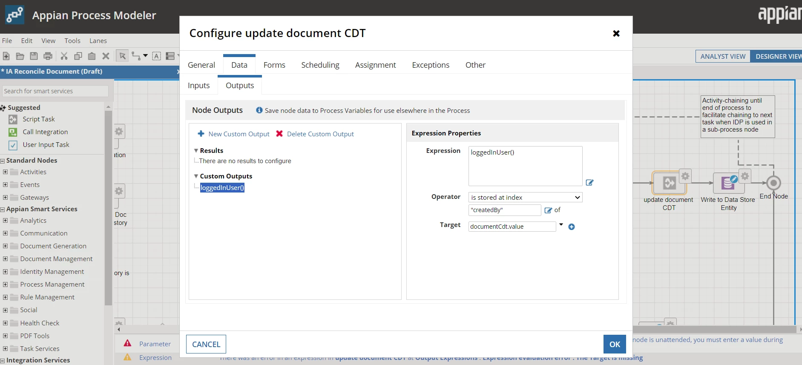Click the Search for smart services field

pyautogui.click(x=55, y=91)
